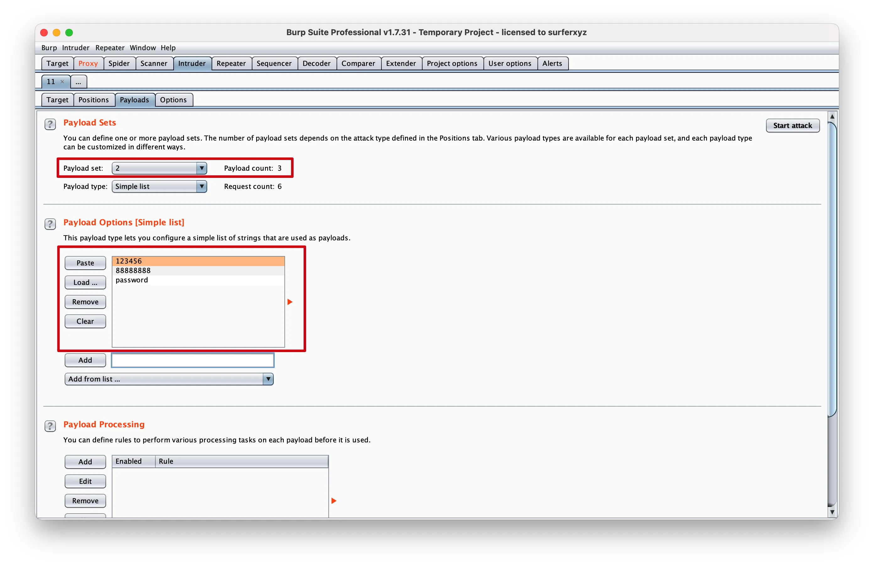
Task: Switch to the Proxy tab
Action: tap(88, 63)
